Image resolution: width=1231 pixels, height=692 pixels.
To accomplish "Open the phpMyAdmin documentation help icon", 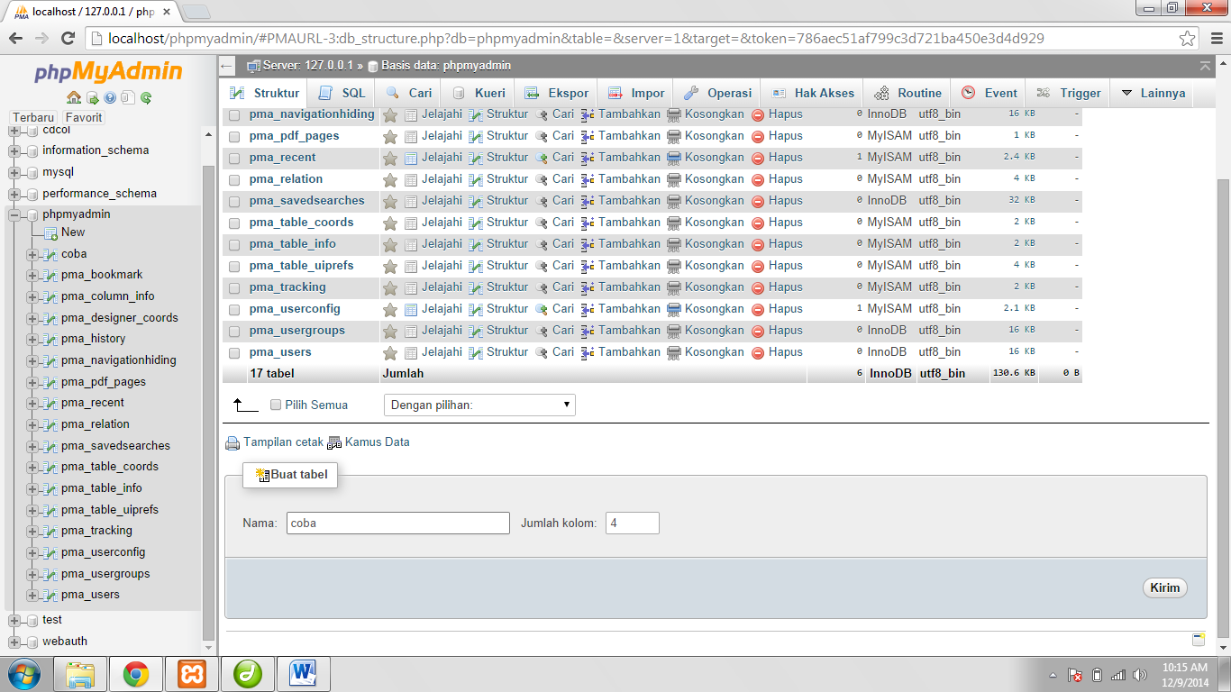I will coord(110,97).
